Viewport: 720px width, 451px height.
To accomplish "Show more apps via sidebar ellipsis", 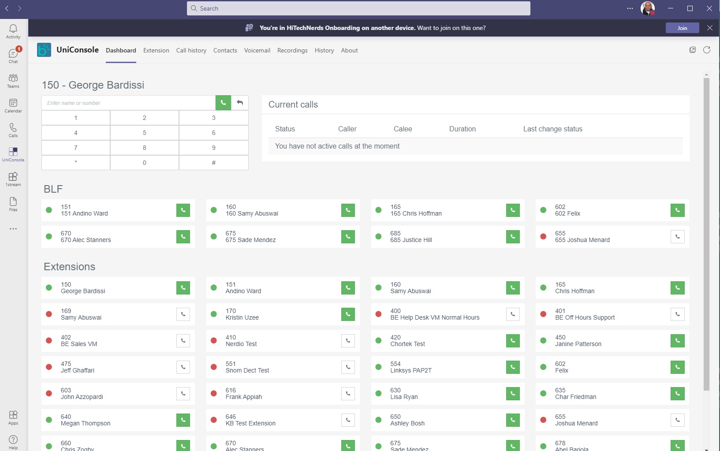I will tap(13, 229).
